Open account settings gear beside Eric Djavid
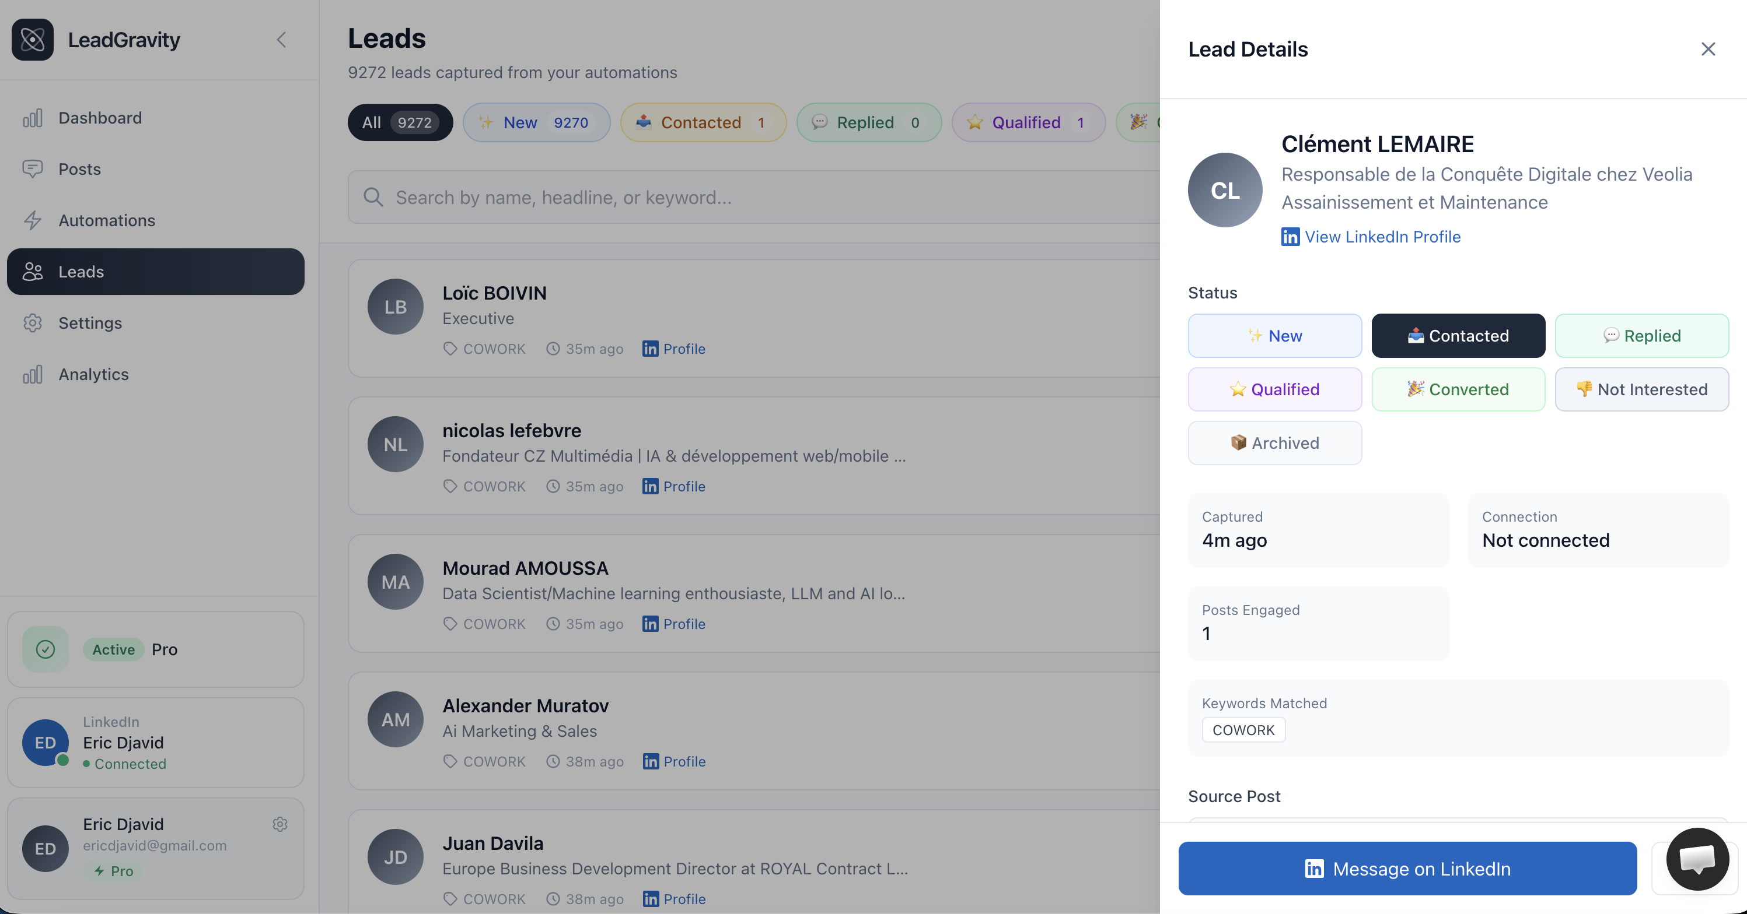Image resolution: width=1747 pixels, height=914 pixels. click(x=279, y=824)
